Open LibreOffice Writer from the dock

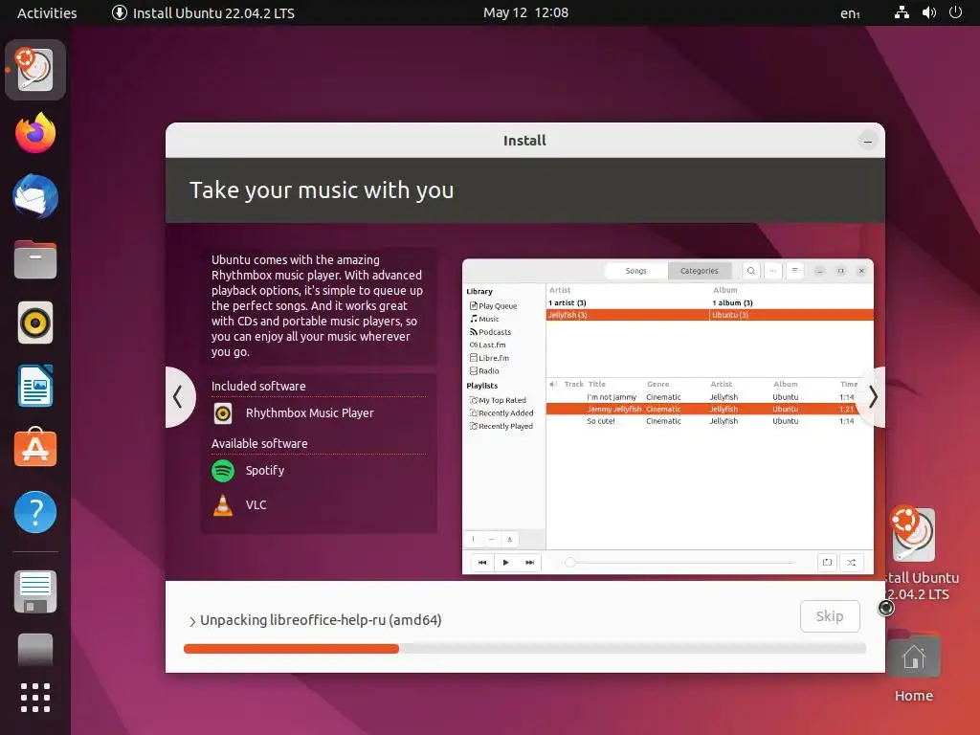35,386
